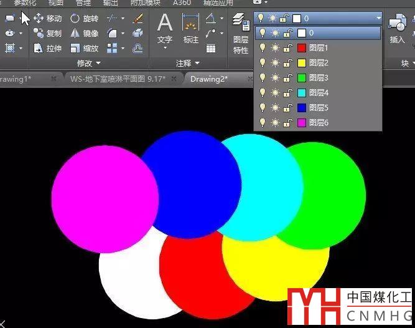
Task: Open the A360 ribbon tab
Action: pyautogui.click(x=182, y=3)
